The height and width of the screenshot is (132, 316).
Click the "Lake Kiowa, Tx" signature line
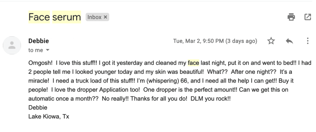coord(49,117)
